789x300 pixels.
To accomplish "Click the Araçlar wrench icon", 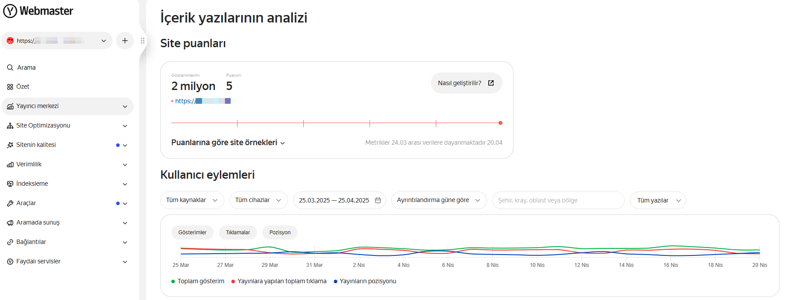I will click(x=10, y=203).
